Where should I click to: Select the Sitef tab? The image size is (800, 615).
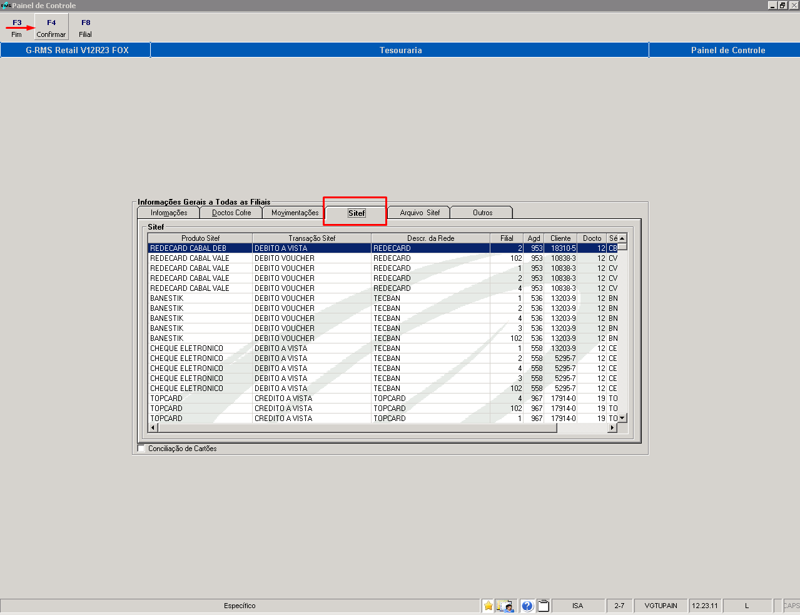point(357,213)
